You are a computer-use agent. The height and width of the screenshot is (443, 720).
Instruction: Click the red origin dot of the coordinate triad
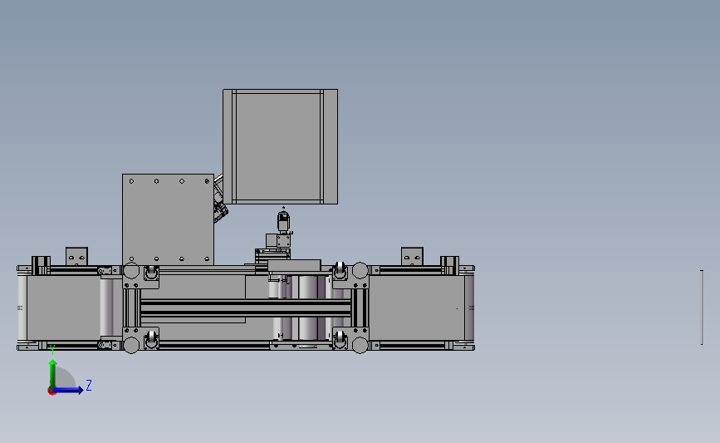51,391
